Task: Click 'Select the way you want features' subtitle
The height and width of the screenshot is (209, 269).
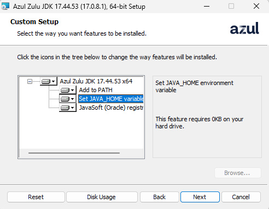Action: pyautogui.click(x=81, y=33)
